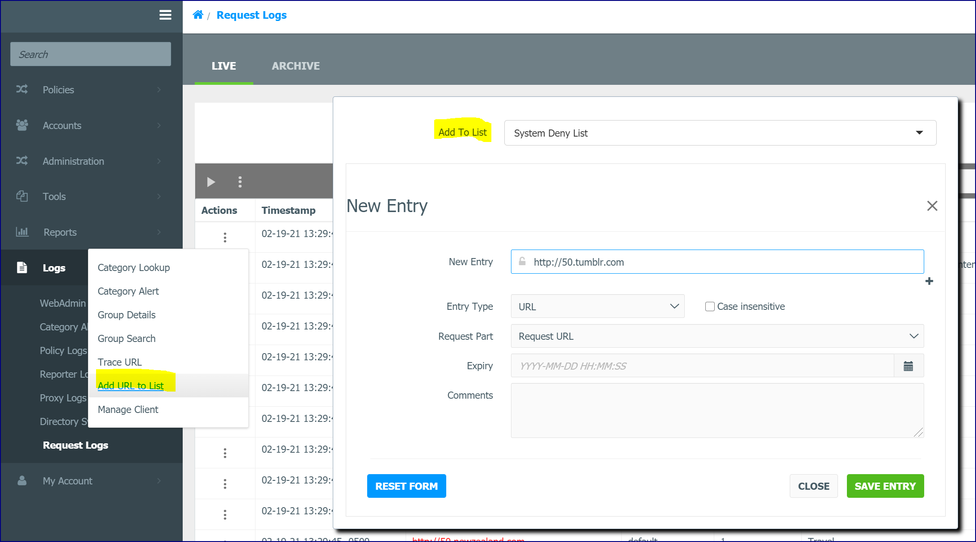This screenshot has width=976, height=542.
Task: Switch to the ARCHIVE tab
Action: pos(296,66)
